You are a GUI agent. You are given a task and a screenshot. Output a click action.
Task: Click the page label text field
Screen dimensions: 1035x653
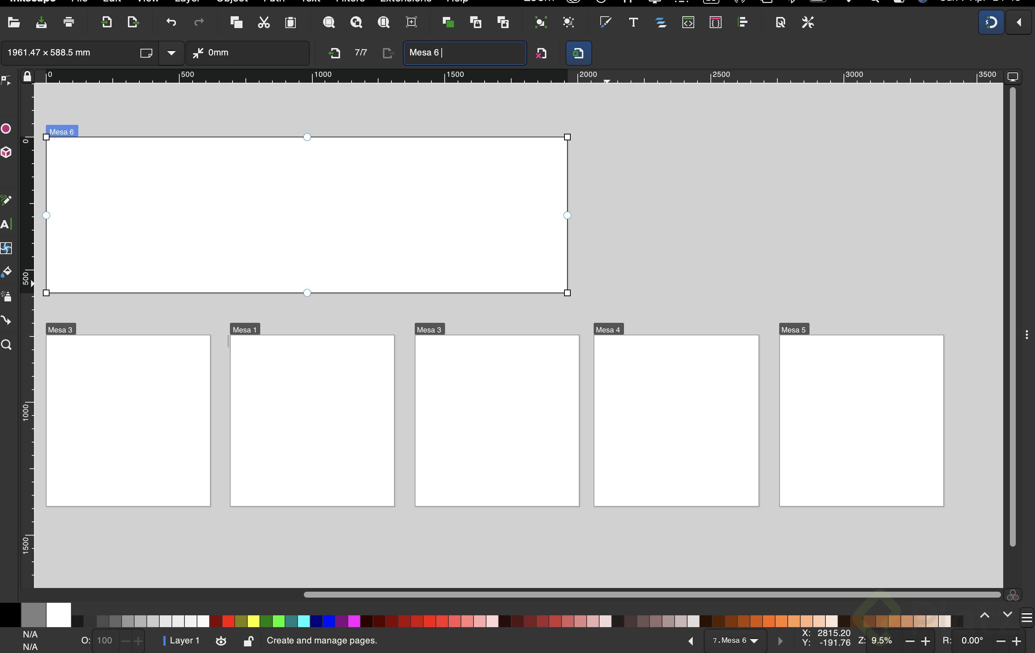(464, 53)
